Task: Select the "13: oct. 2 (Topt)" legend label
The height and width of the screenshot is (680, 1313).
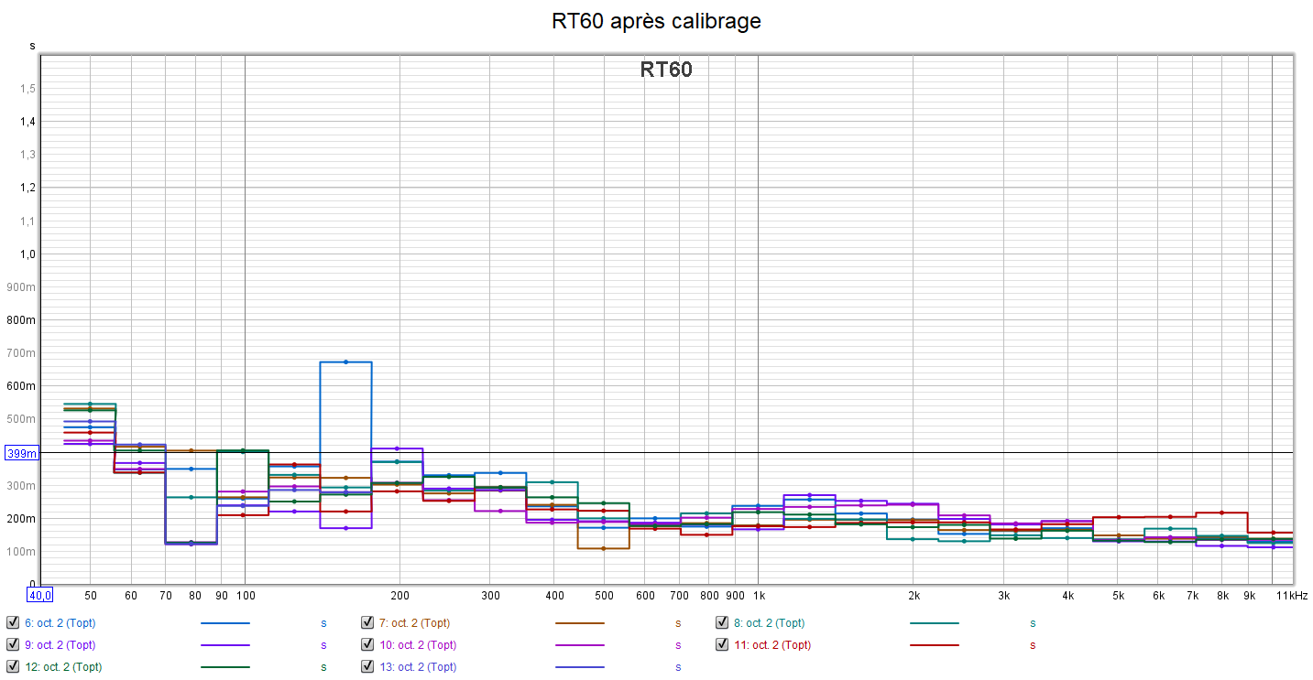Action: coord(417,667)
